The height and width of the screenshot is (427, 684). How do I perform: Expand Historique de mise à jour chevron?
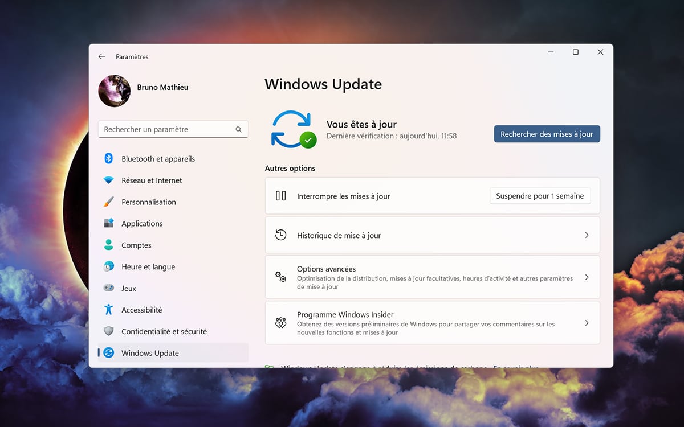tap(587, 235)
